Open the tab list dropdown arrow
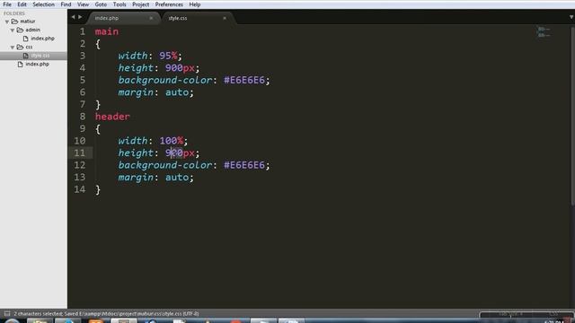 tap(571, 17)
